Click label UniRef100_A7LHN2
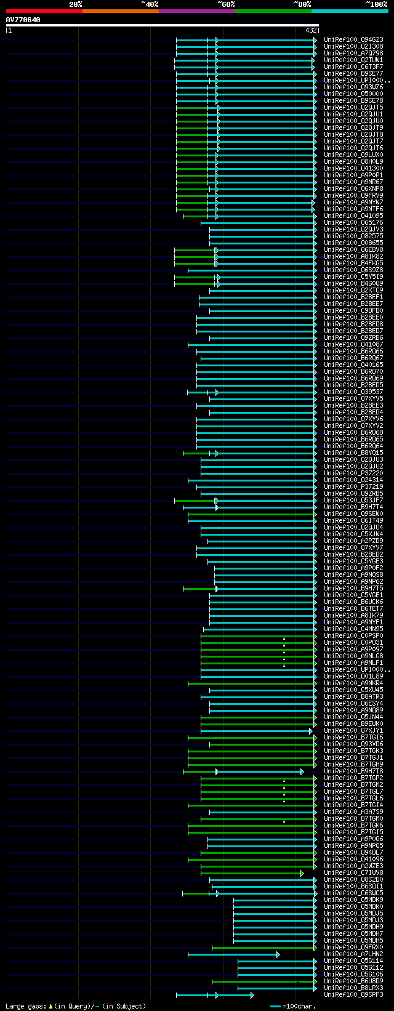The image size is (394, 1011). [353, 954]
